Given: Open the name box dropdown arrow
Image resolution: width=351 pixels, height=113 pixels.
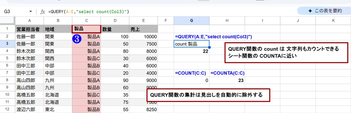Looking at the screenshot, I should click(x=31, y=11).
